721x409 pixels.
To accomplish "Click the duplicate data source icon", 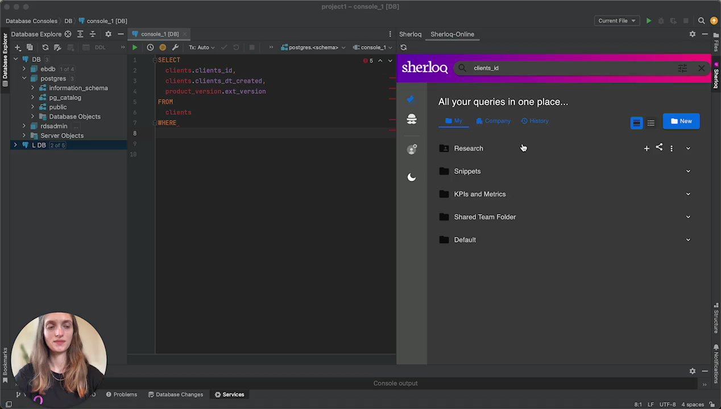I will pyautogui.click(x=30, y=48).
